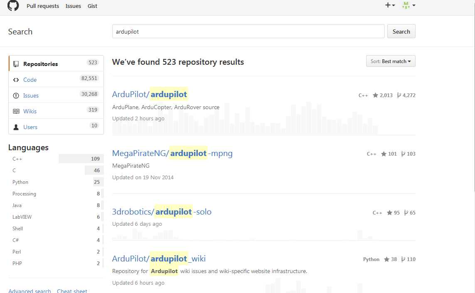Viewport: 475px width, 293px height.
Task: Filter results by Perl language
Action: (56, 251)
